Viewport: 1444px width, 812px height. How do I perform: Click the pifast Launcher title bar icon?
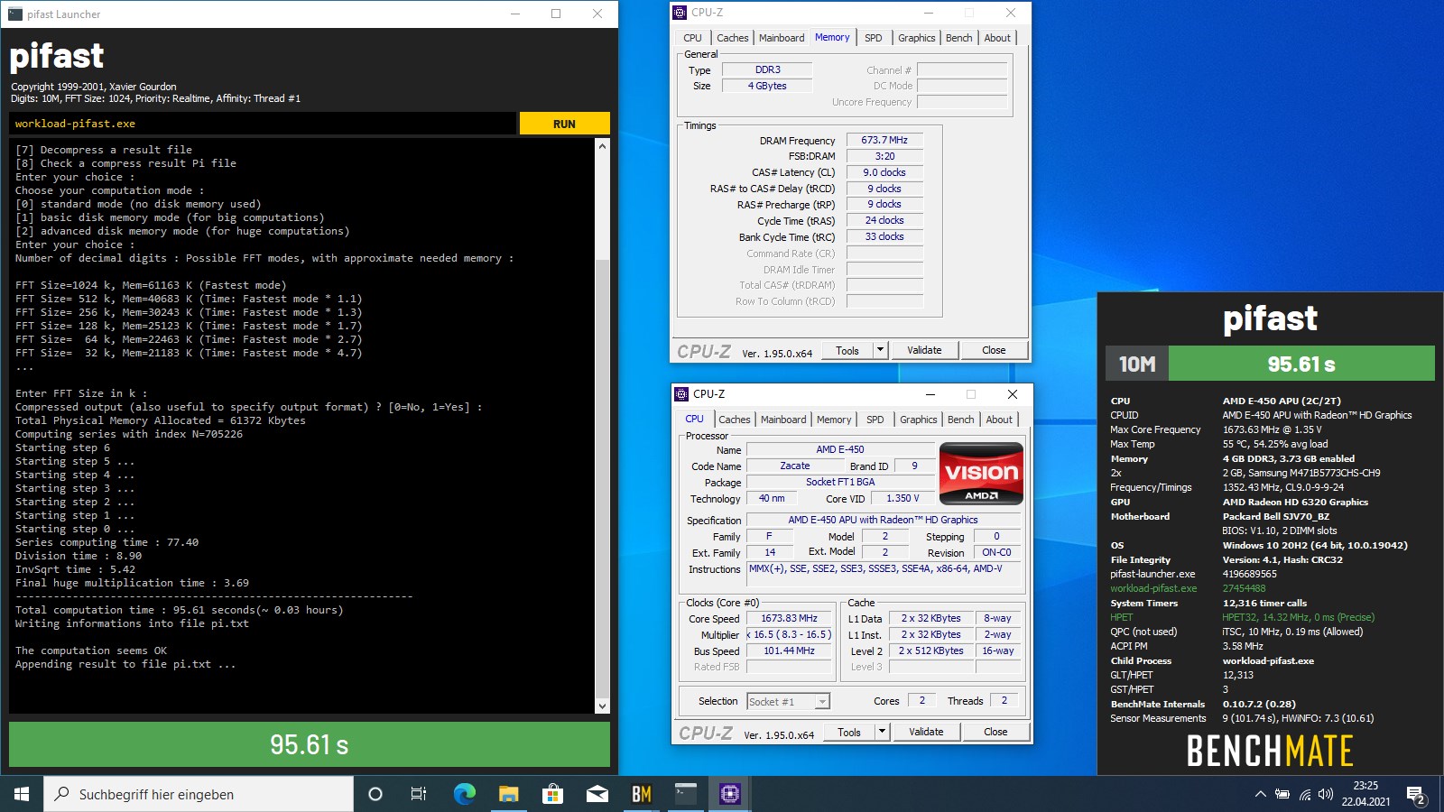[15, 14]
